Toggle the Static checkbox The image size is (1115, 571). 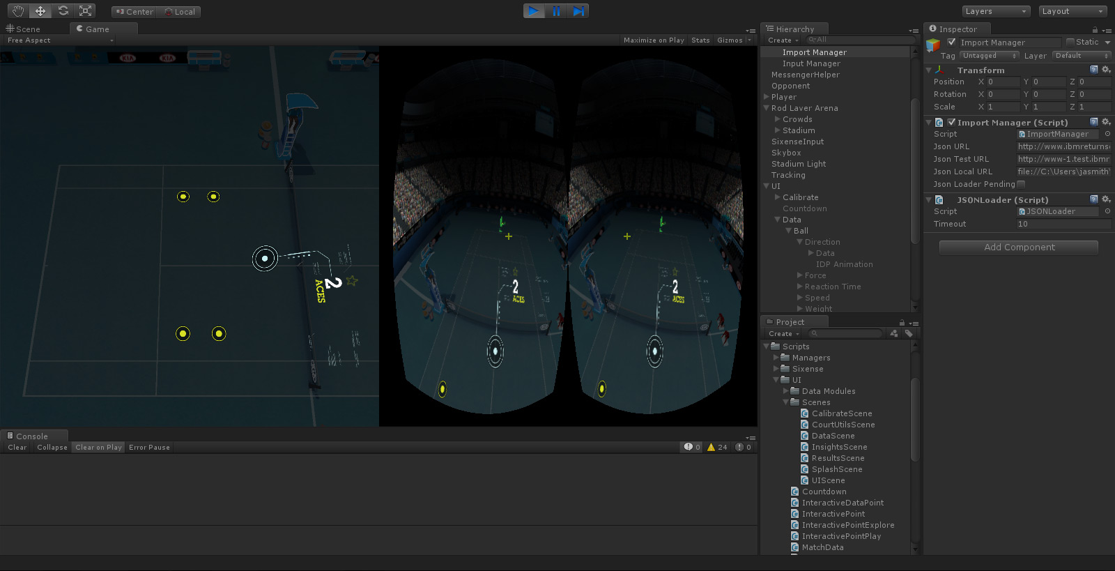click(x=1070, y=42)
